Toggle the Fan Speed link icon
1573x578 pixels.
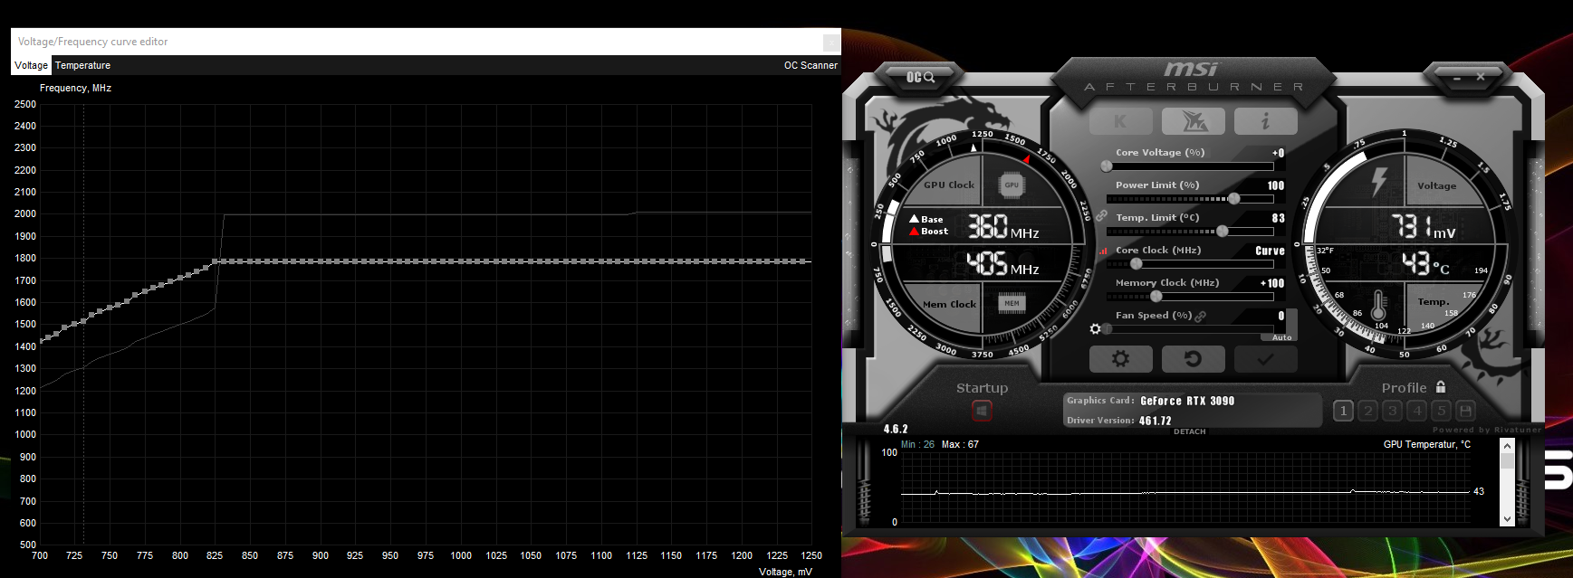click(1201, 317)
